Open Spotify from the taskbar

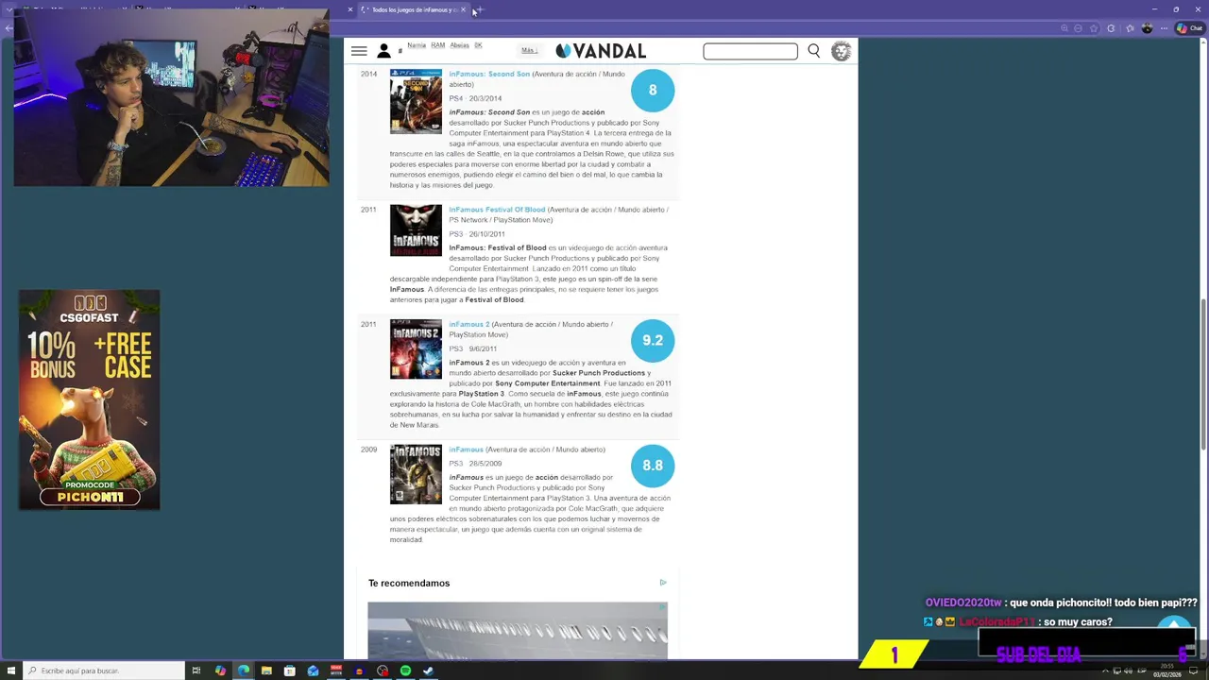405,671
